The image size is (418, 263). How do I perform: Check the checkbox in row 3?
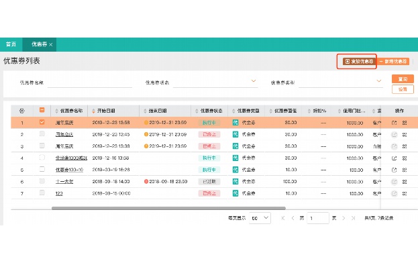[x=42, y=146]
